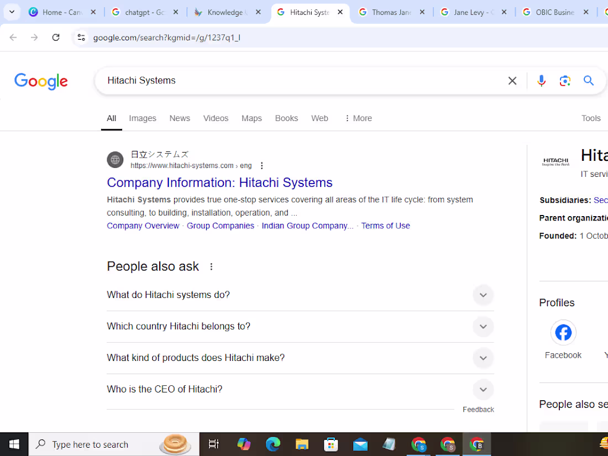The image size is (608, 456).
Task: Launch Microsoft Edge from the taskbar
Action: click(273, 444)
